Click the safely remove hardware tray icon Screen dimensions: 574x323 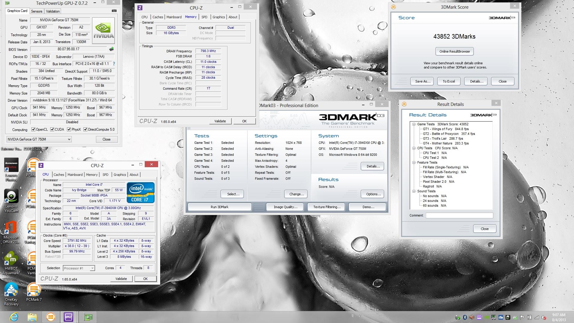[458, 317]
